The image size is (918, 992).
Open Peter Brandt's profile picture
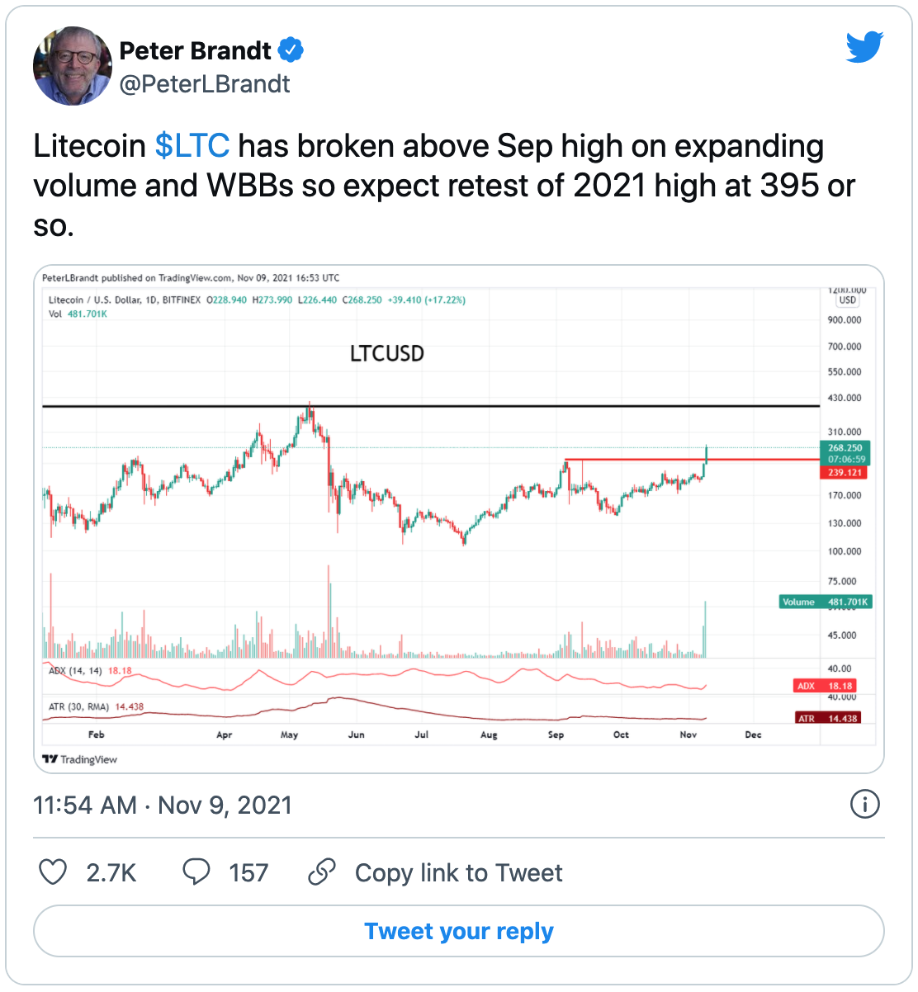coord(73,66)
